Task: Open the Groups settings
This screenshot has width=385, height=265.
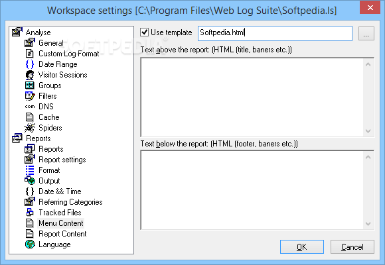Action: pos(50,85)
